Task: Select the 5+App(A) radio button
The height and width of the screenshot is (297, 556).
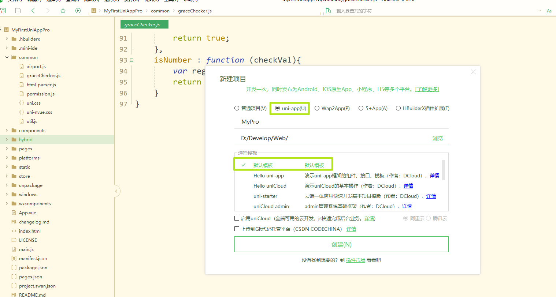Action: (361, 108)
